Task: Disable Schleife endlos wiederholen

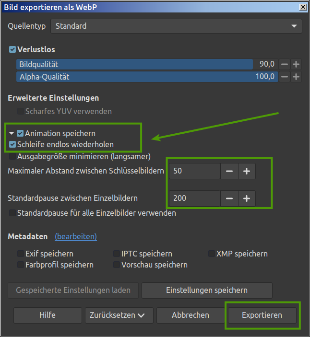Action: click(x=12, y=144)
